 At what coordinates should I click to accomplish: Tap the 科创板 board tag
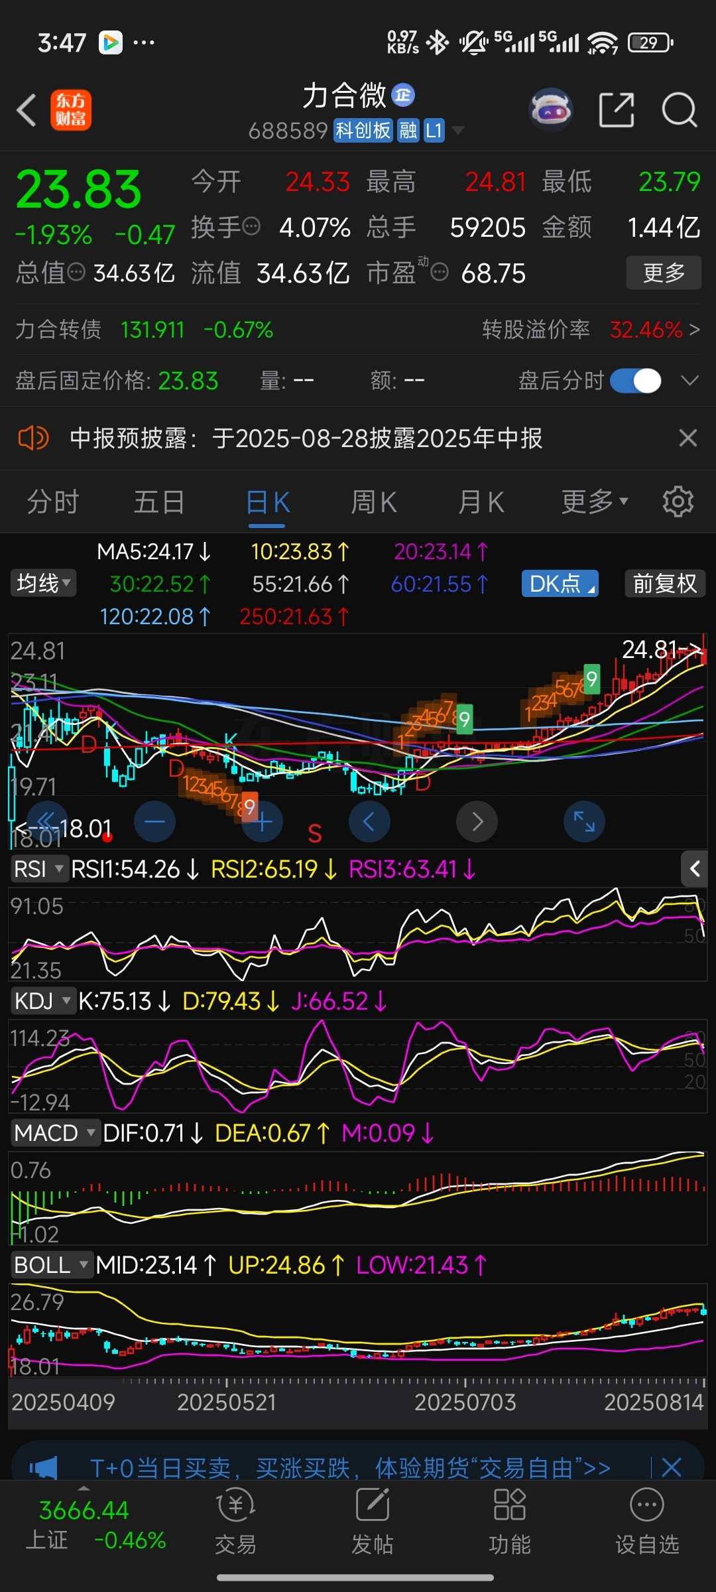363,131
